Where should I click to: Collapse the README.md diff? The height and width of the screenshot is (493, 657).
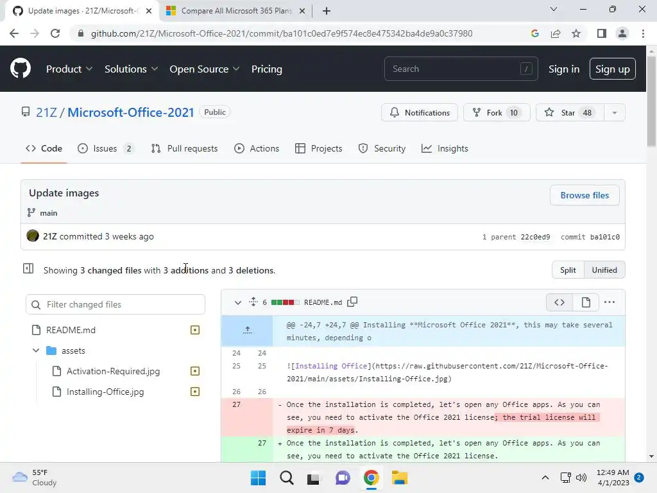(x=238, y=302)
